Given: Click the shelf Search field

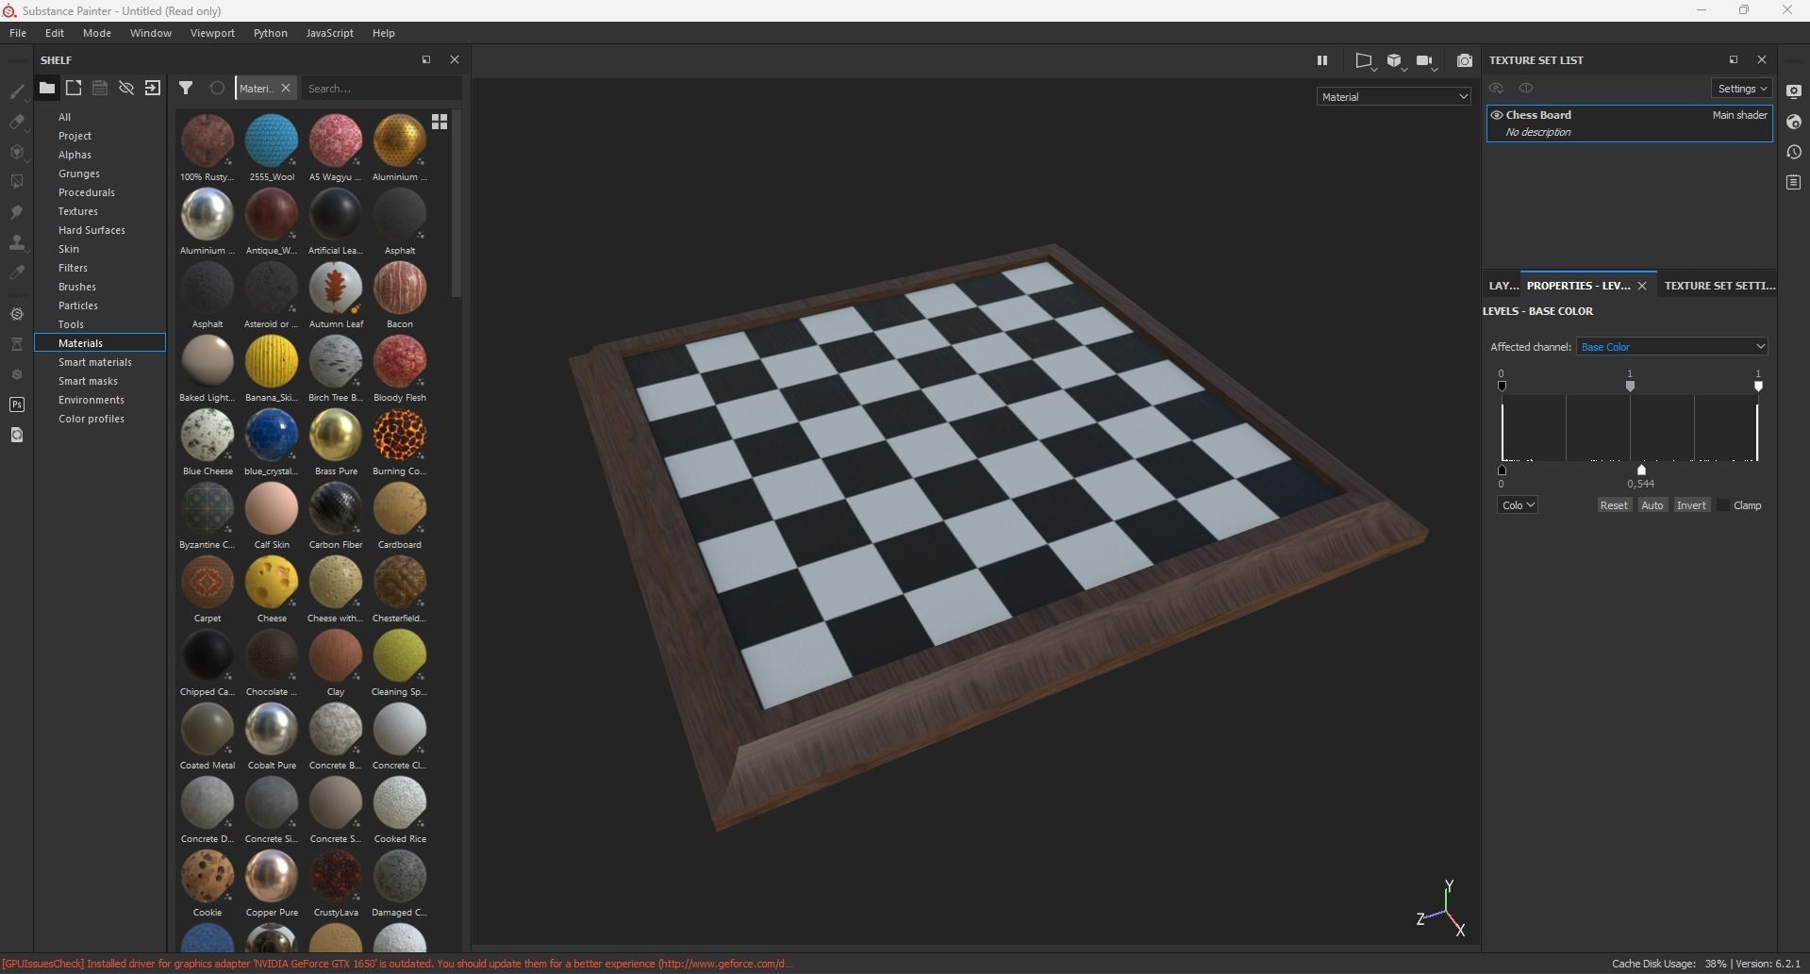Looking at the screenshot, I should click(382, 88).
